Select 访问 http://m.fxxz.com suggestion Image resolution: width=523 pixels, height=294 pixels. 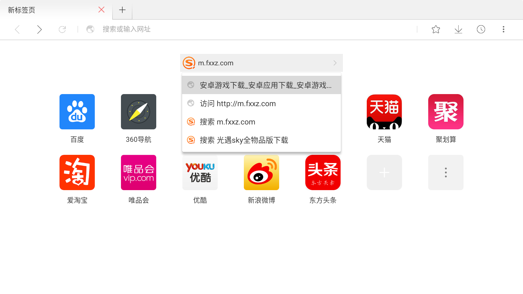coord(261,103)
